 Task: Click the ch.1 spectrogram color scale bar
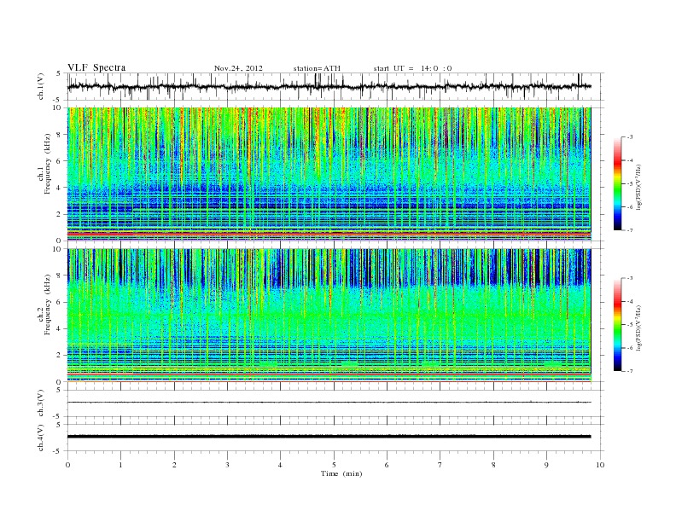[617, 183]
